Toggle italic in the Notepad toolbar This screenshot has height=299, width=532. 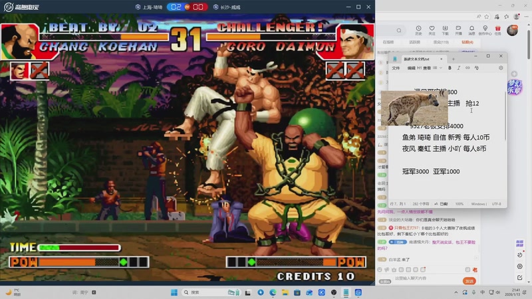(x=459, y=68)
